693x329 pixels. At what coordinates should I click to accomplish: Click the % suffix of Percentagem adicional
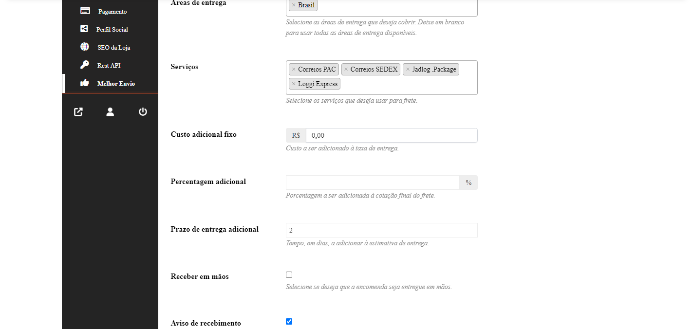[468, 183]
